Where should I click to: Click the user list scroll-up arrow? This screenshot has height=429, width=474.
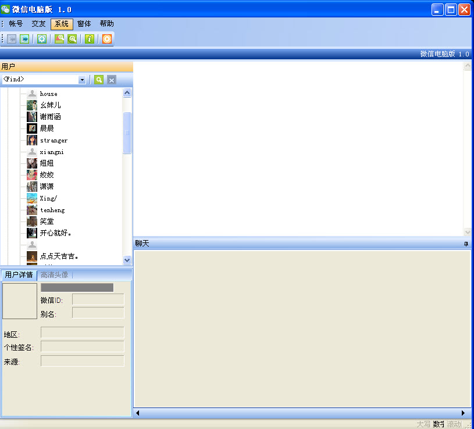click(x=127, y=93)
